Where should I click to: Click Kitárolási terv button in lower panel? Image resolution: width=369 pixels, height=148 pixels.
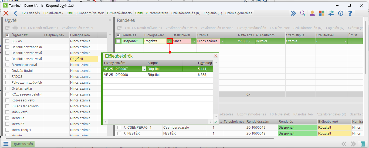(x=303, y=114)
